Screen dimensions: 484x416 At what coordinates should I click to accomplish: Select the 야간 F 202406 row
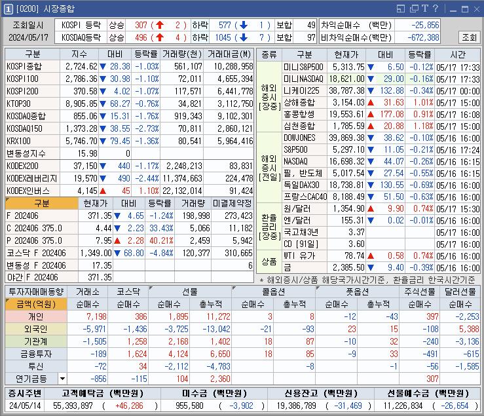129,277
